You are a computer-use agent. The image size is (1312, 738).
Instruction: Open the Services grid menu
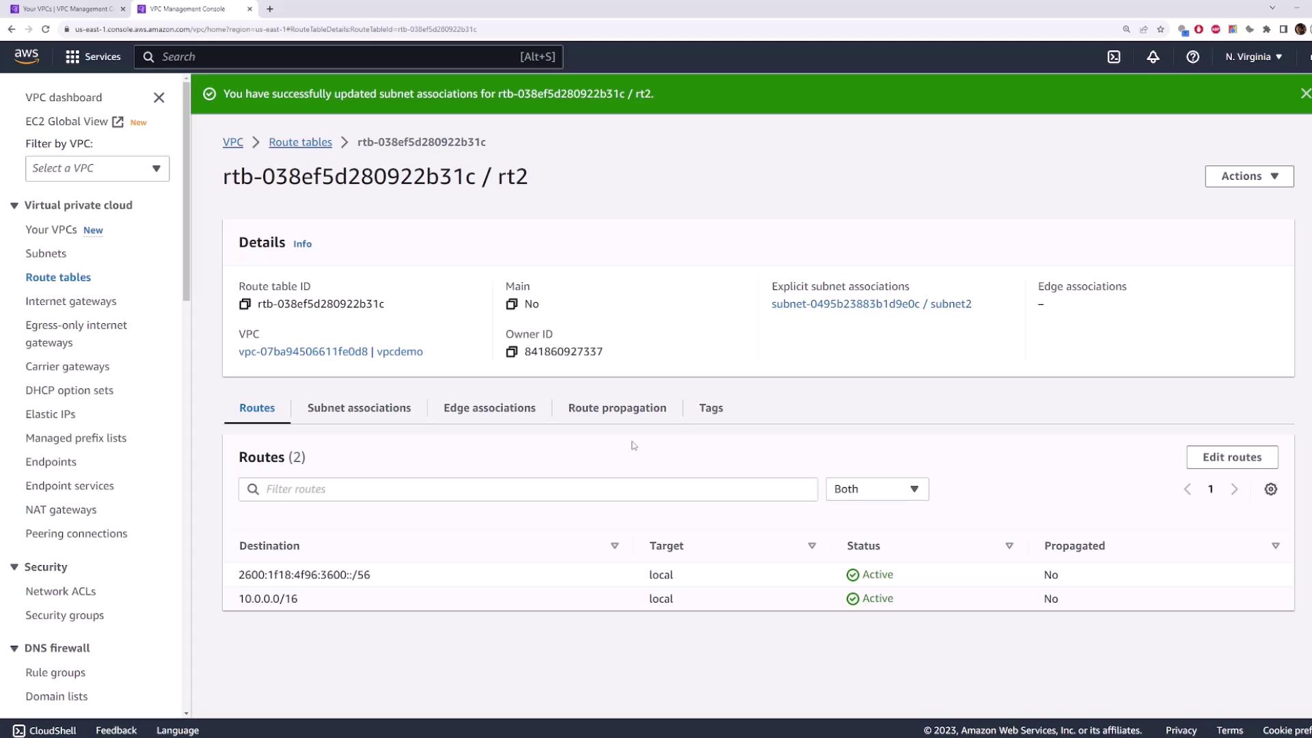[x=93, y=57]
